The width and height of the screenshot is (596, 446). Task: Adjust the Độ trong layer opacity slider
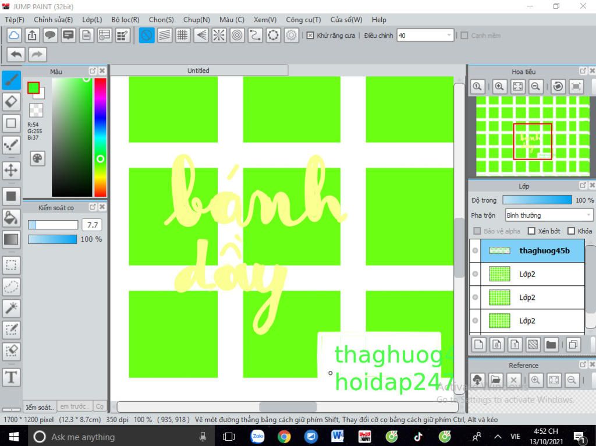click(x=537, y=200)
